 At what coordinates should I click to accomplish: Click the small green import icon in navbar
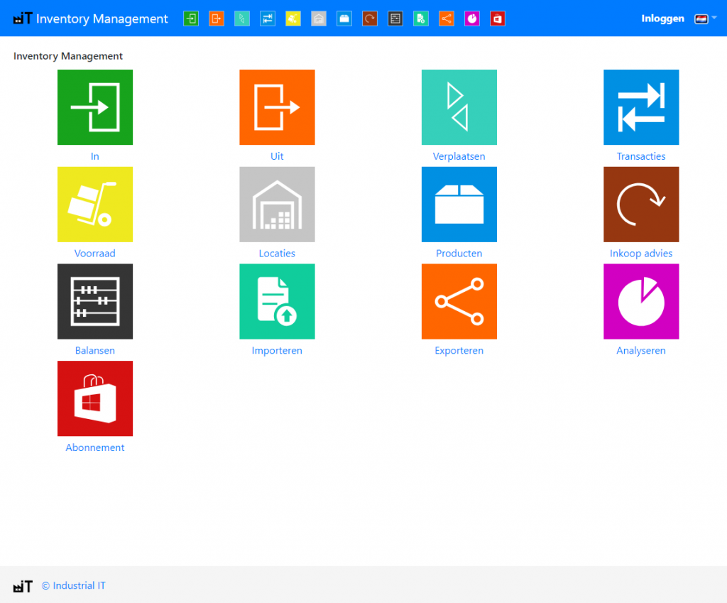(x=421, y=18)
